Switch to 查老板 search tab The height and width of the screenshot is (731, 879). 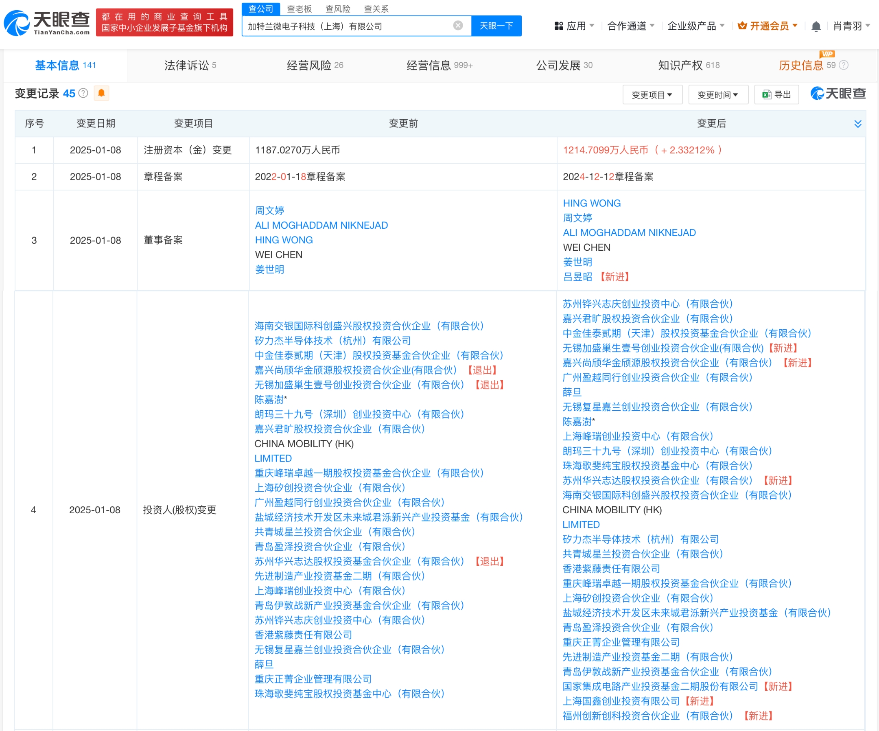299,9
